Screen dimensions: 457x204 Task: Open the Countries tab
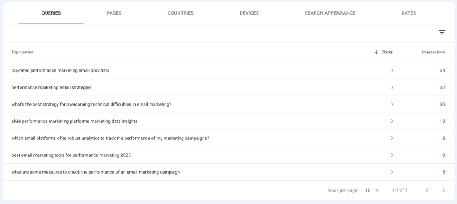[180, 13]
